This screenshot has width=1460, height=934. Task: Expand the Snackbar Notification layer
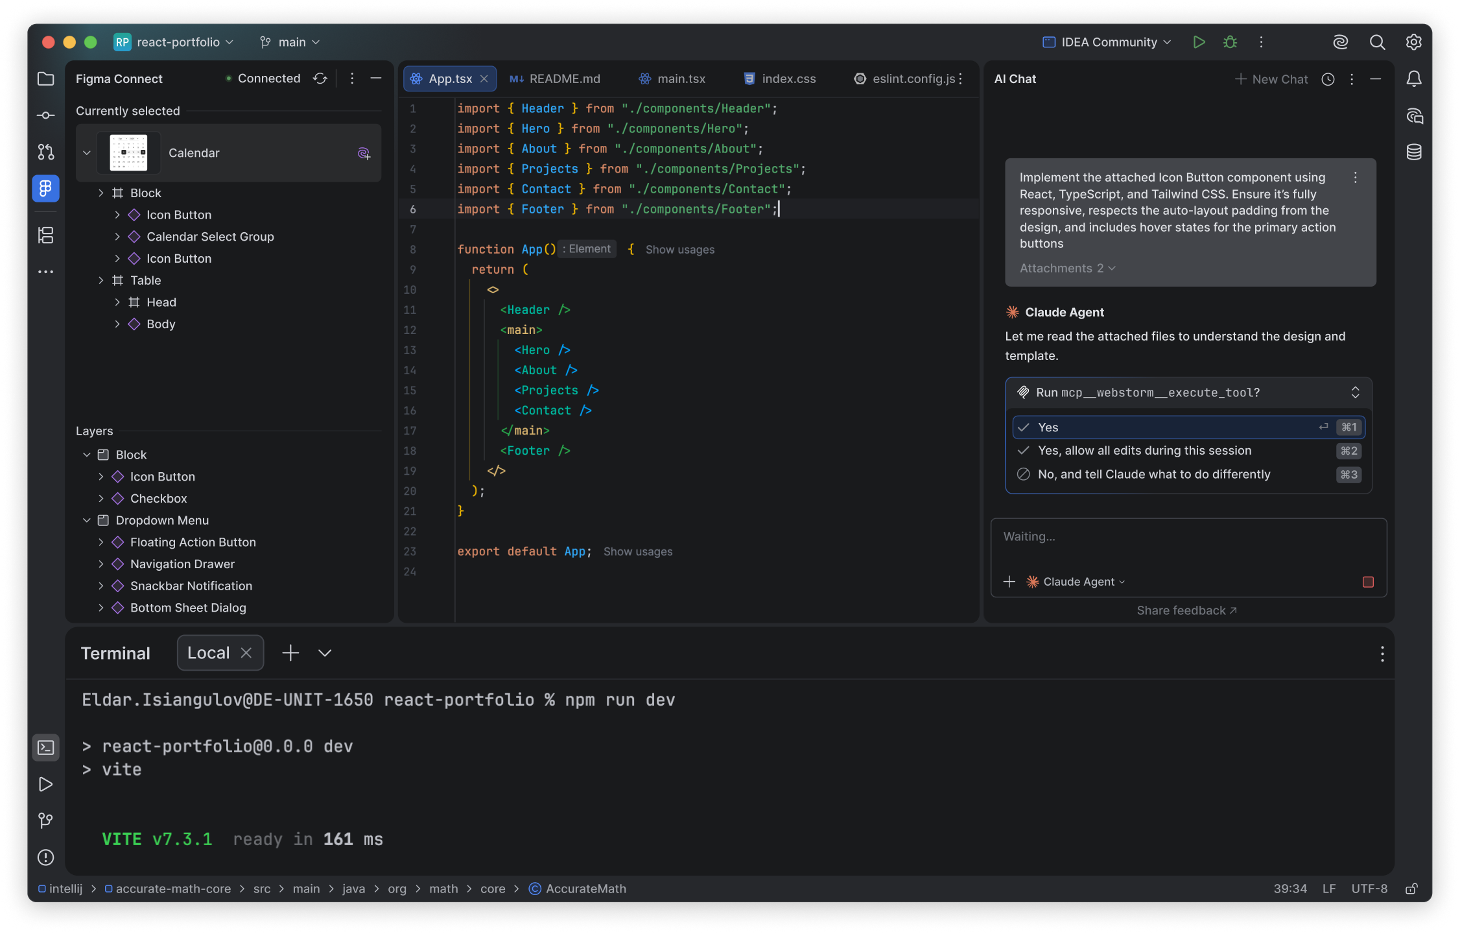pos(101,586)
